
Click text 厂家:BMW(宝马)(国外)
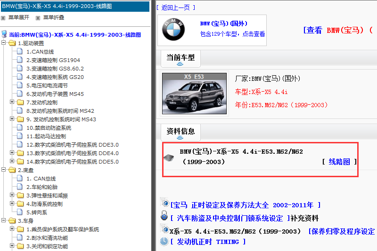point(268,78)
